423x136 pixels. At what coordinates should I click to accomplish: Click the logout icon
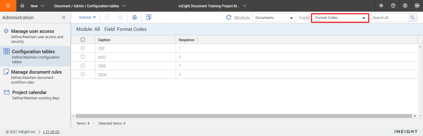pyautogui.click(x=417, y=6)
